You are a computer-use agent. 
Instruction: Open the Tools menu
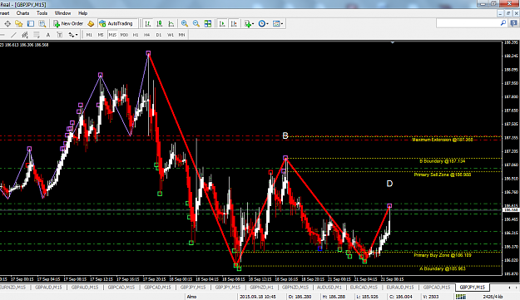(x=42, y=13)
